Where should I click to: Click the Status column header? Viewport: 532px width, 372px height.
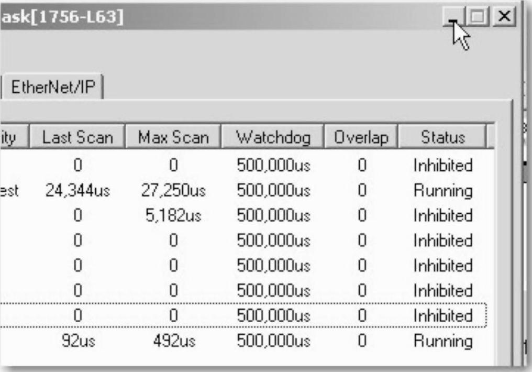click(442, 138)
